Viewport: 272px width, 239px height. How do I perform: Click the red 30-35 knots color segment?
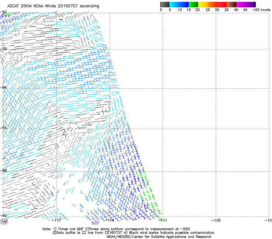pyautogui.click(x=222, y=4)
